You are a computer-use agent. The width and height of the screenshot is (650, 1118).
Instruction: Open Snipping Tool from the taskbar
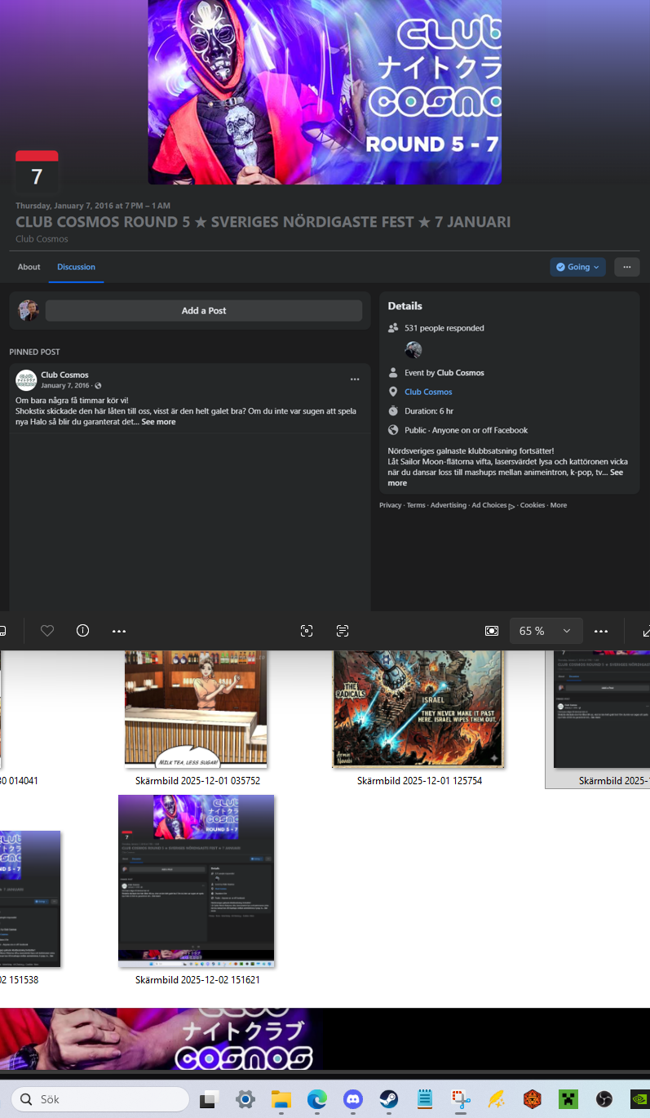pyautogui.click(x=460, y=1099)
